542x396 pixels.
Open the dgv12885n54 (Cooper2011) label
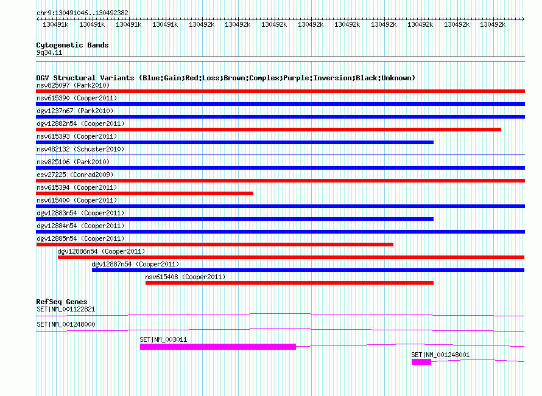80,238
